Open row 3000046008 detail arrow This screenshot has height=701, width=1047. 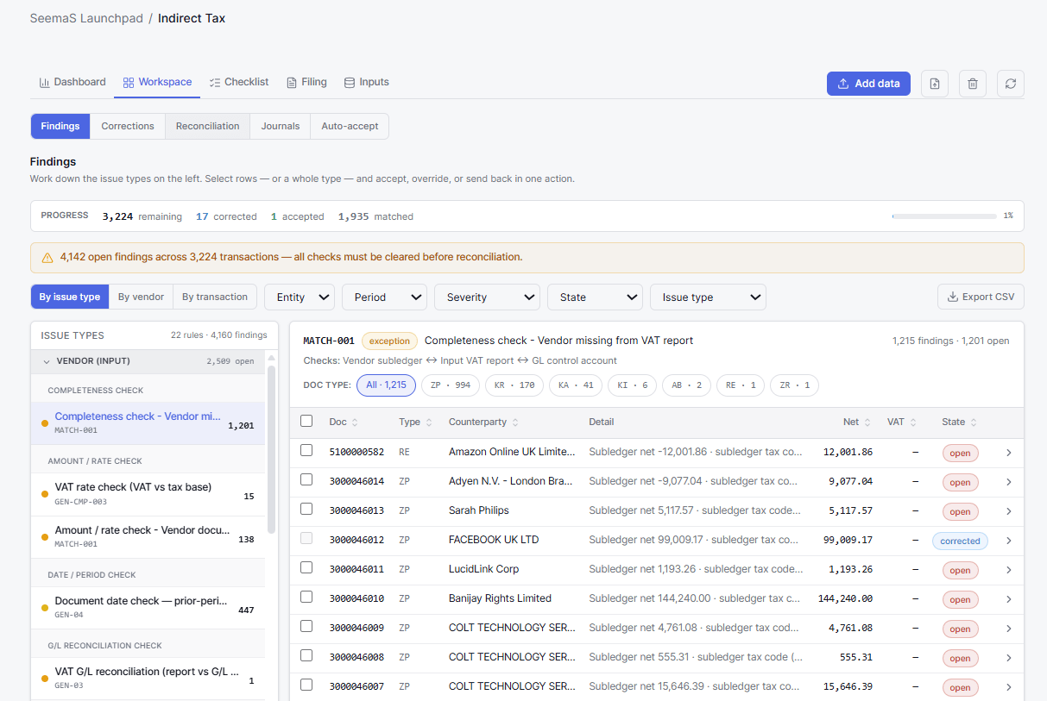point(1009,658)
